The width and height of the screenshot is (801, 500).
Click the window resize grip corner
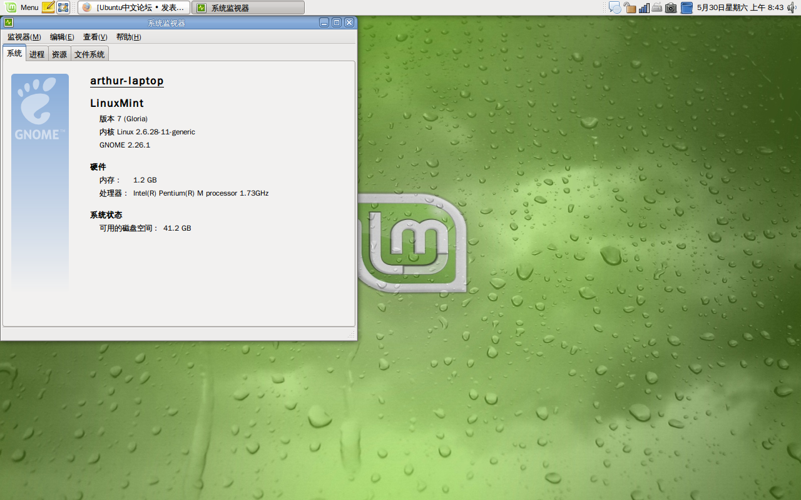352,336
